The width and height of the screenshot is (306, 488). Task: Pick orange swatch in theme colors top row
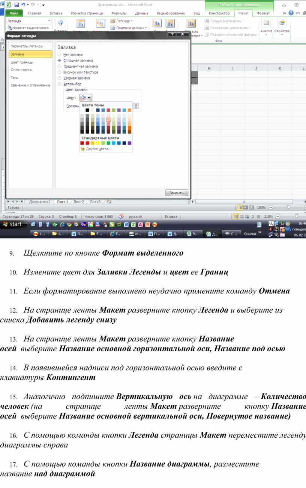pos(129,110)
